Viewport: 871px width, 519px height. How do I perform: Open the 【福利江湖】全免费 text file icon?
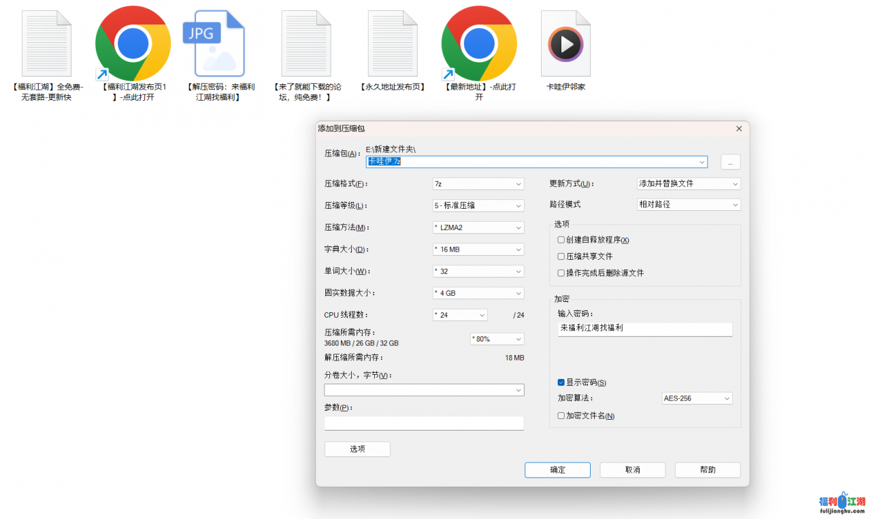point(47,43)
